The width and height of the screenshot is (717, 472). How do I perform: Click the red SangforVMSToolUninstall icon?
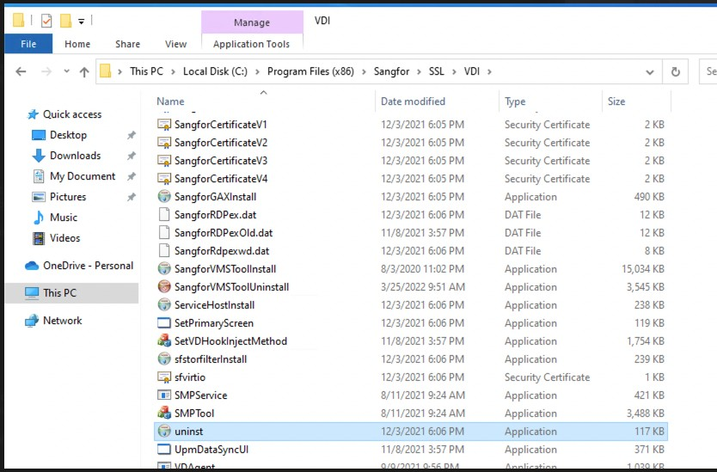click(163, 287)
